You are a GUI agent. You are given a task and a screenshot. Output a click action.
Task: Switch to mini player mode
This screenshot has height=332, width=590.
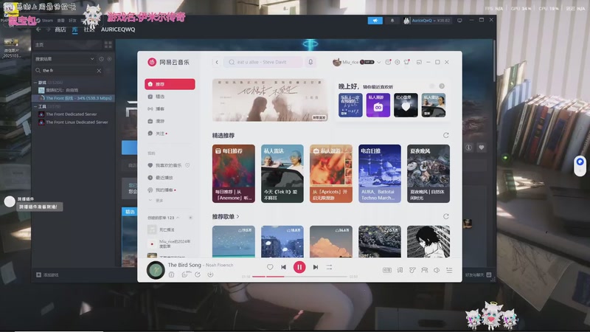(419, 62)
